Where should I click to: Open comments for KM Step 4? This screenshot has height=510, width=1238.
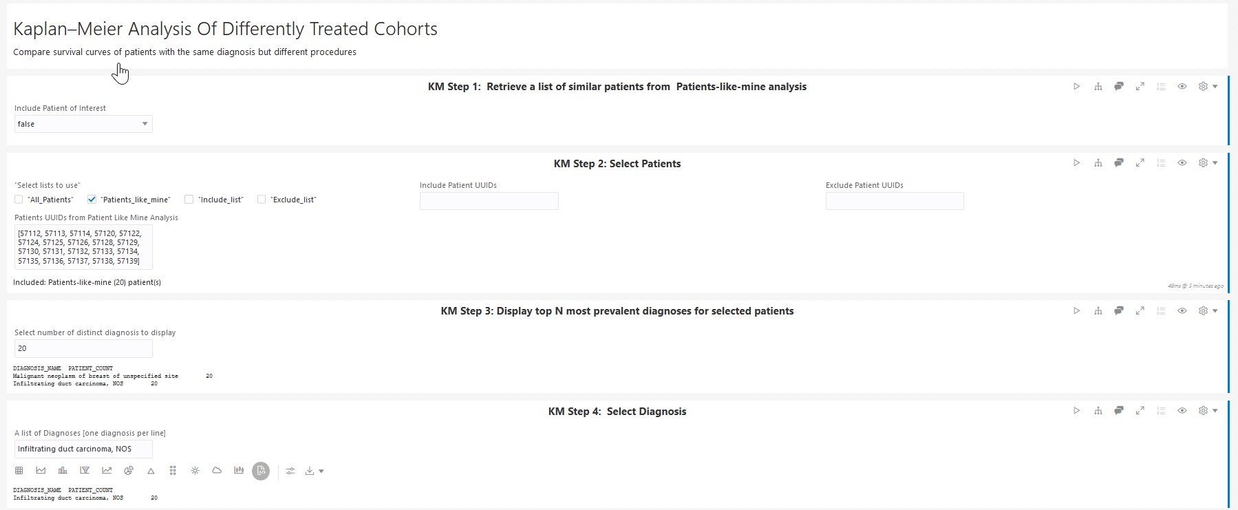(x=1119, y=411)
